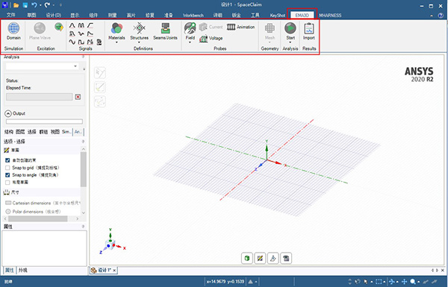Click the solid body mode icon below viewport
448x287 pixels.
click(247, 259)
